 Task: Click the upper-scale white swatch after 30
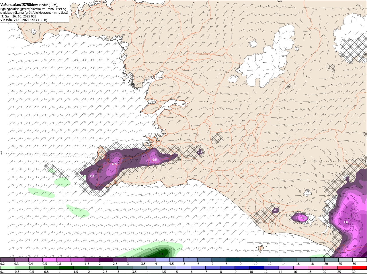point(360,260)
